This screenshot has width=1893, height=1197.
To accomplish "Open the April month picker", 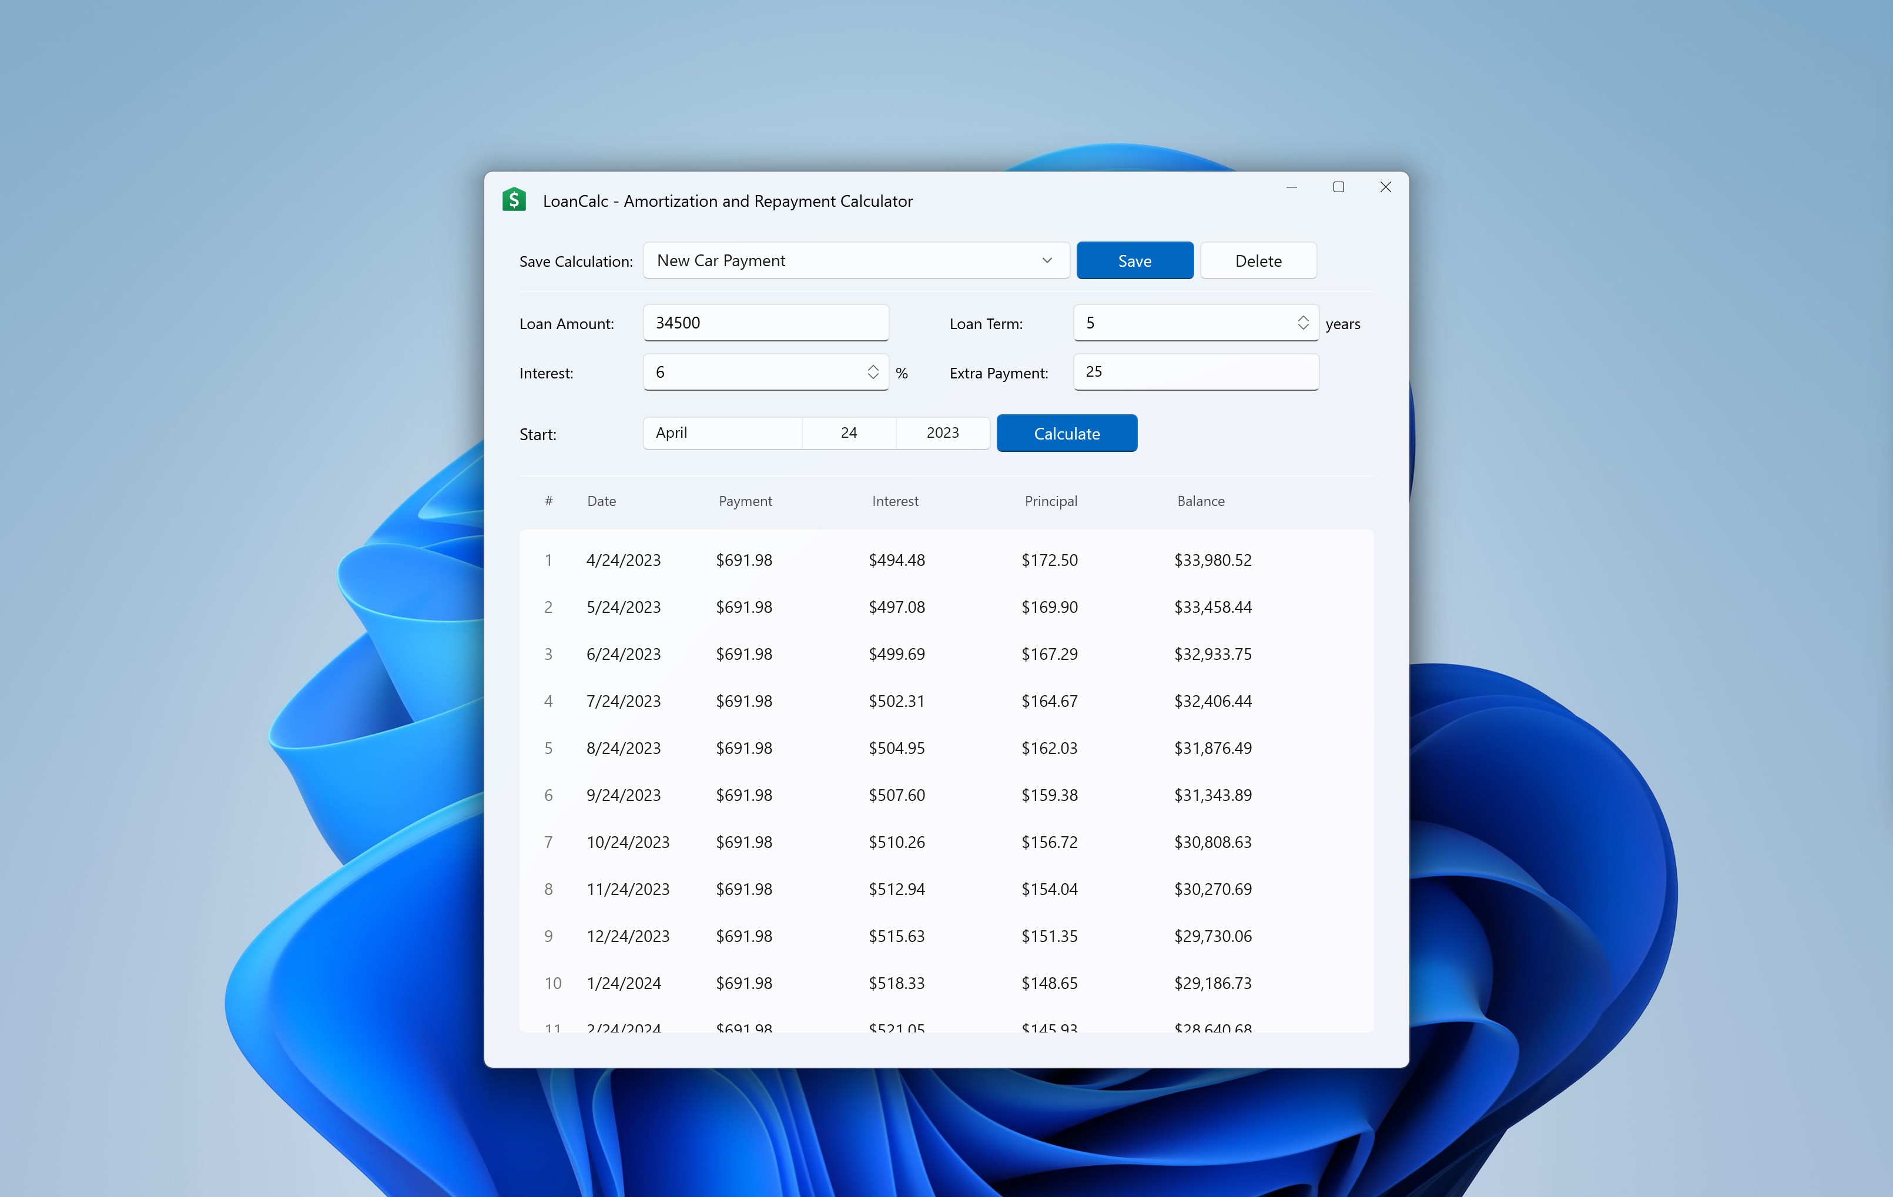I will coord(722,433).
